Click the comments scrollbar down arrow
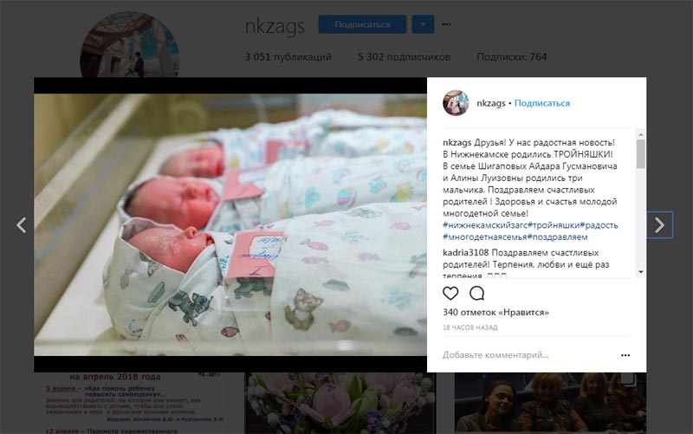 640,272
